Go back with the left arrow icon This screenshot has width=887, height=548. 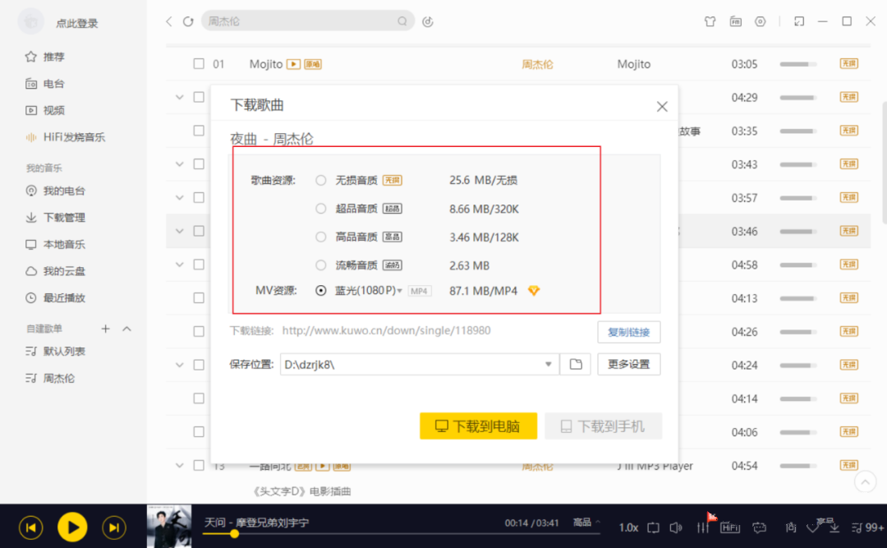(168, 21)
